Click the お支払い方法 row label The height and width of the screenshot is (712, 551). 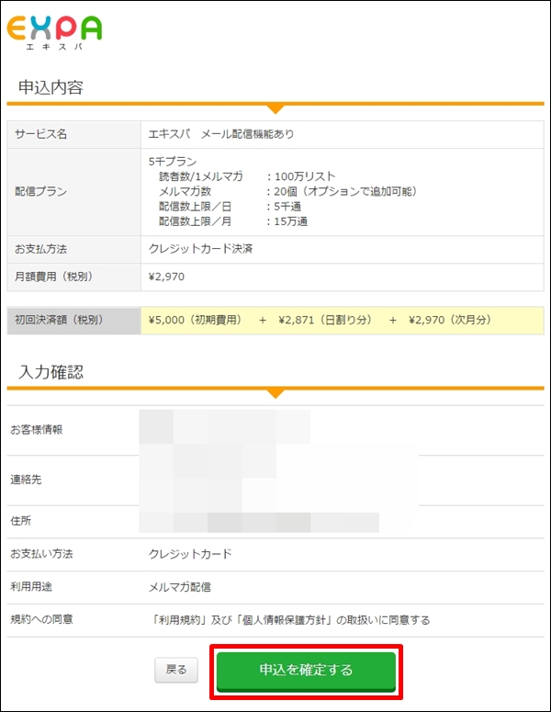(41, 554)
